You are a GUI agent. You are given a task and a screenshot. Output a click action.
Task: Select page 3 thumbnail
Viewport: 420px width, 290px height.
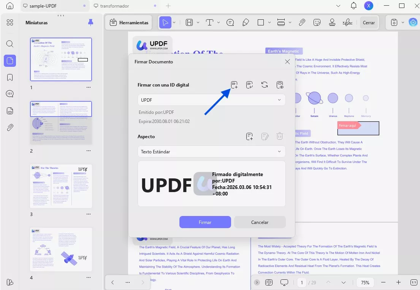pos(61,186)
